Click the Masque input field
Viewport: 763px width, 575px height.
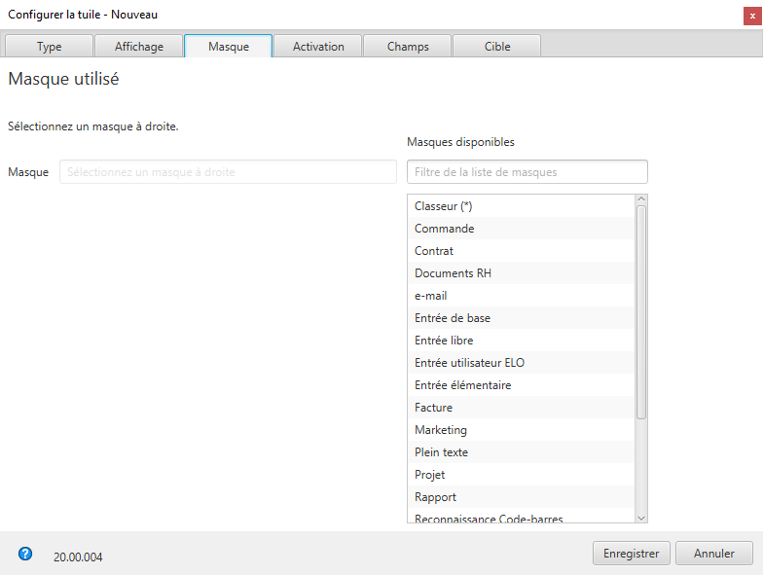point(228,171)
